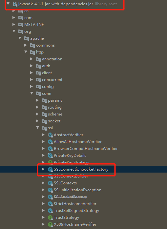The image size is (167, 229).
Task: Click the apache package folder icon
Action: (27, 38)
